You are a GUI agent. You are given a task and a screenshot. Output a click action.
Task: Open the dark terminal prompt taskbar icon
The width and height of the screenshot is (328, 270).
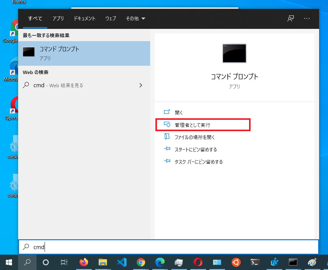(x=255, y=262)
